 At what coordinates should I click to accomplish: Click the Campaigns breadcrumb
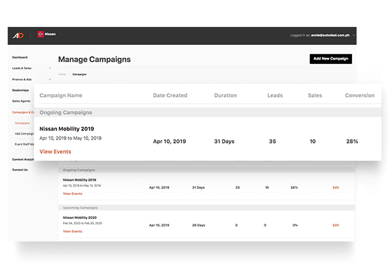click(79, 74)
